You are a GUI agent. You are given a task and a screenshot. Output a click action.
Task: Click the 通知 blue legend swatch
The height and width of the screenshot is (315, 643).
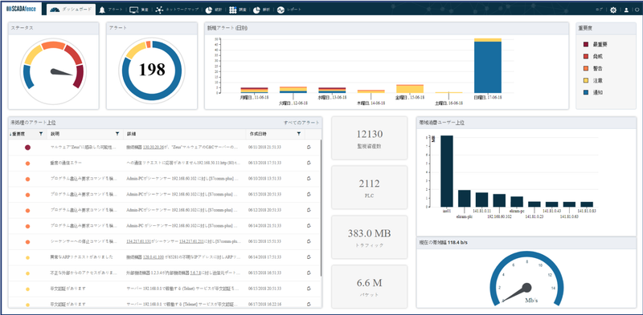coord(586,93)
